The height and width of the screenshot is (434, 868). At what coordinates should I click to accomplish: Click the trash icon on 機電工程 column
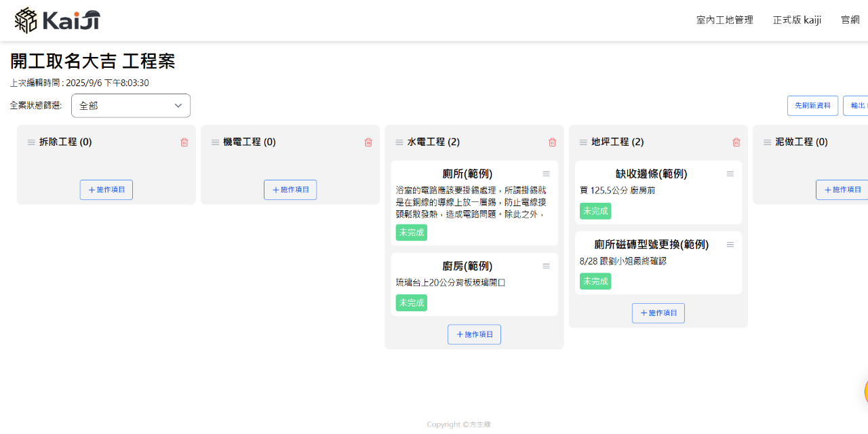[368, 142]
